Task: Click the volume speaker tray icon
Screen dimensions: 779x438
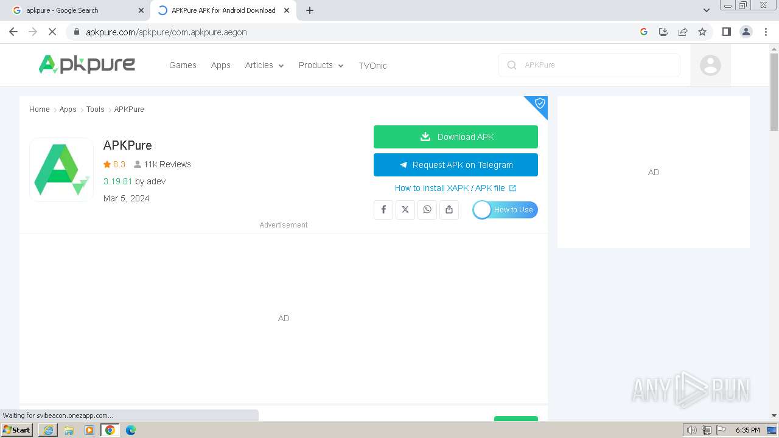Action: (692, 430)
